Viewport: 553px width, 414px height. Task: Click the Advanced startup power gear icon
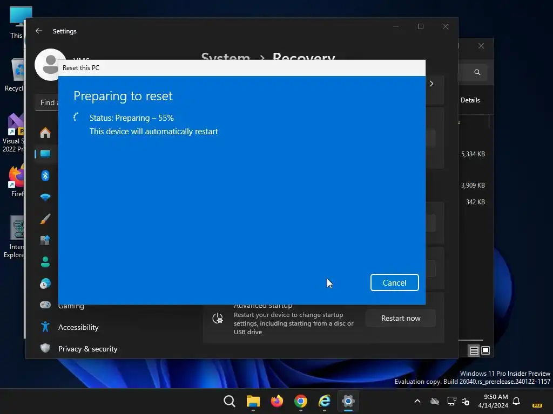coord(218,318)
